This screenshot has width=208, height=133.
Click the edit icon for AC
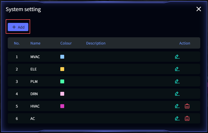pyautogui.click(x=177, y=118)
